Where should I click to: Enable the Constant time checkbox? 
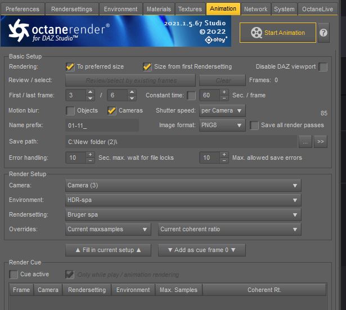pos(191,96)
